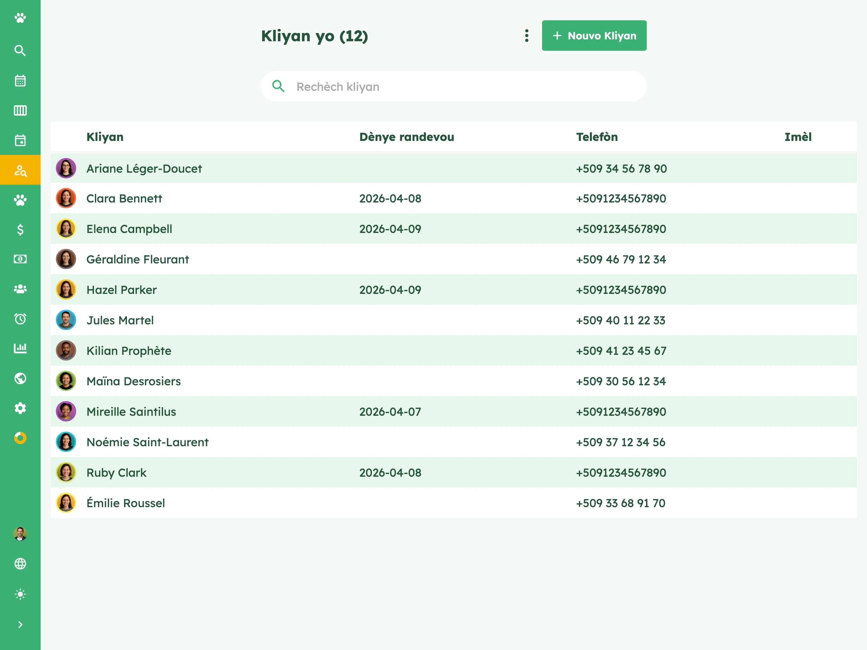Click the Rechèch kliyan search field
Image resolution: width=867 pixels, height=650 pixels.
(453, 86)
